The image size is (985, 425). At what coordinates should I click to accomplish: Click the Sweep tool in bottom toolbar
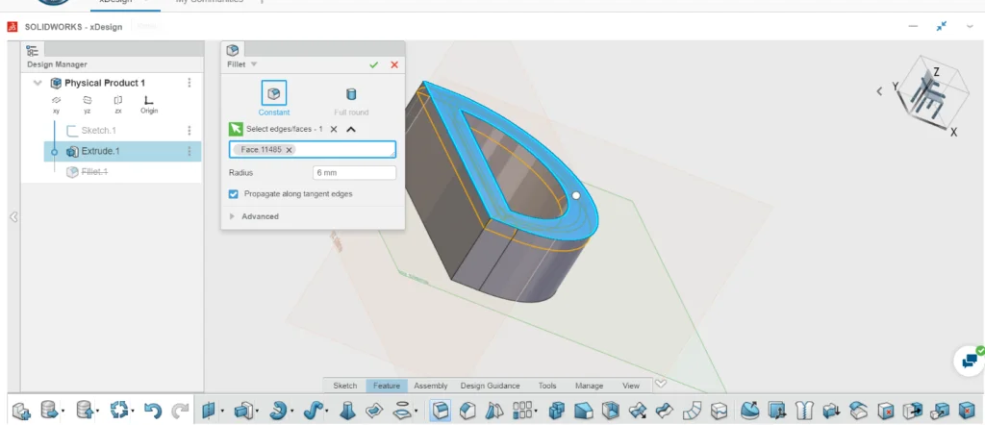315,411
